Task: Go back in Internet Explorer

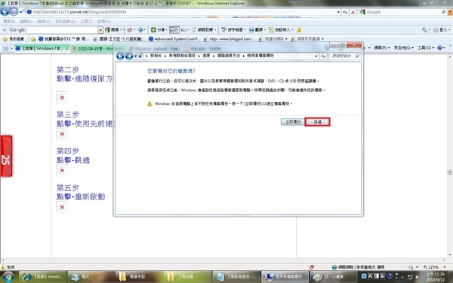Action: [5, 12]
